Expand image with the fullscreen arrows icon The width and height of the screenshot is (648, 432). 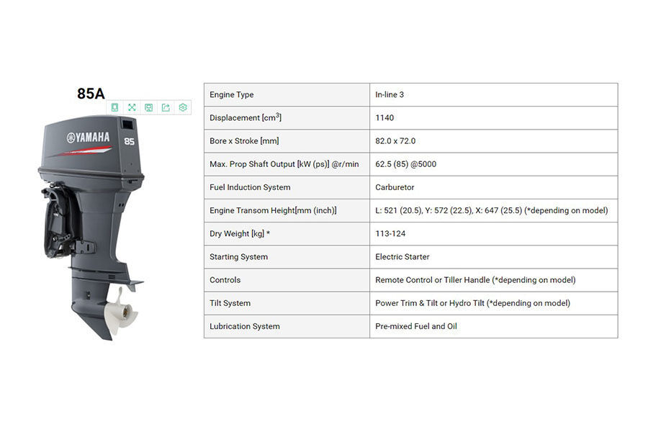pos(132,107)
